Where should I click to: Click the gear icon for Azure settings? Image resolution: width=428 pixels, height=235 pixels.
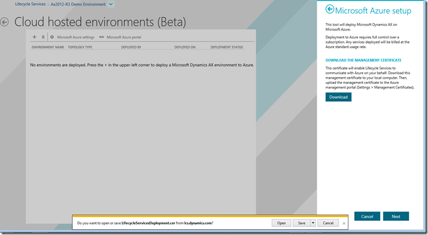click(x=52, y=37)
